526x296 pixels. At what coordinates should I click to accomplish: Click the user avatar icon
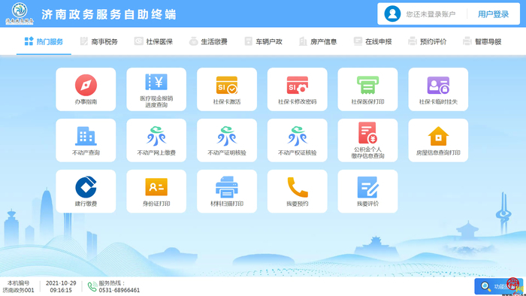(392, 14)
